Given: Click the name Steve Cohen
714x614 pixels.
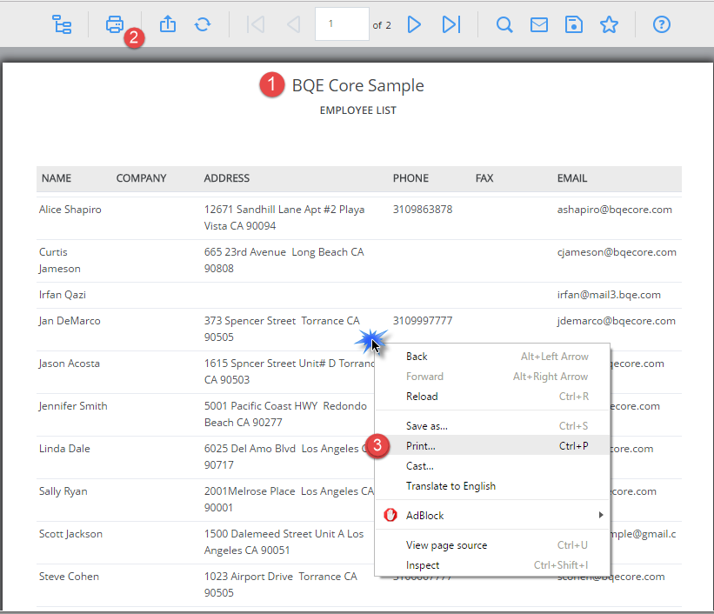Looking at the screenshot, I should point(69,577).
